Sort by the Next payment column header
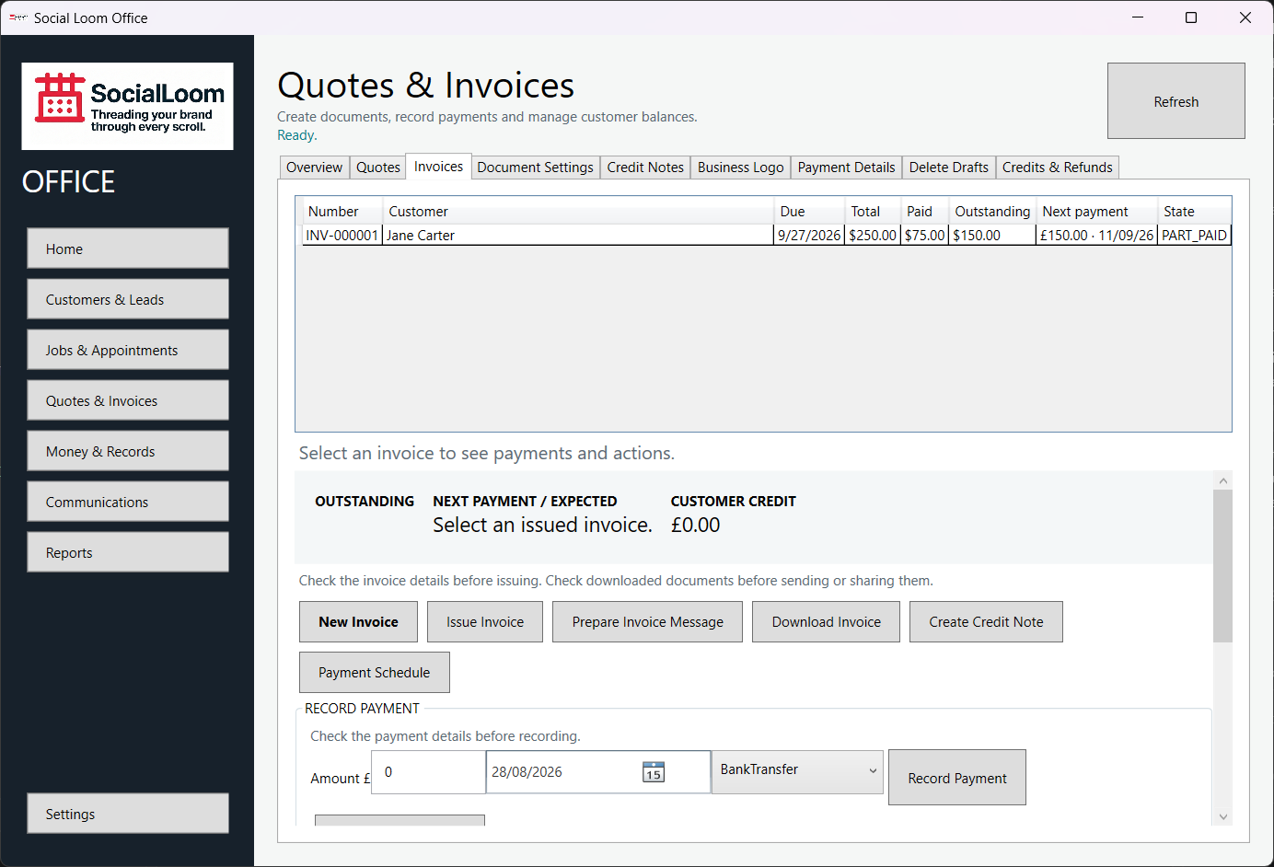Viewport: 1274px width, 867px height. [1096, 212]
